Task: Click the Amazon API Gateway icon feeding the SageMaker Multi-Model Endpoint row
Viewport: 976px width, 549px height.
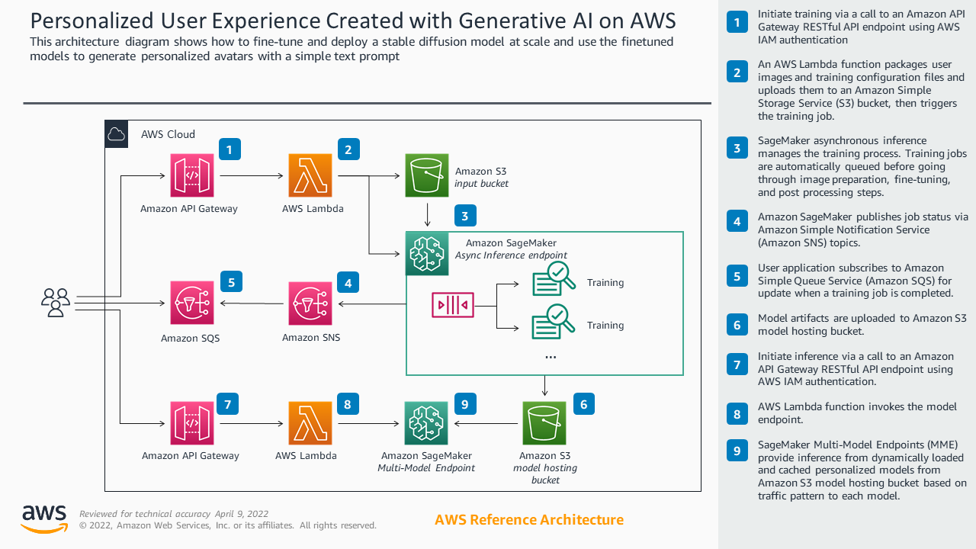Action: 192,423
